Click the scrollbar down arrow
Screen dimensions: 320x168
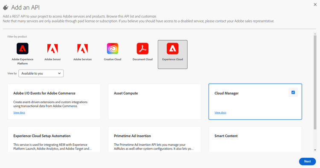coord(315,150)
